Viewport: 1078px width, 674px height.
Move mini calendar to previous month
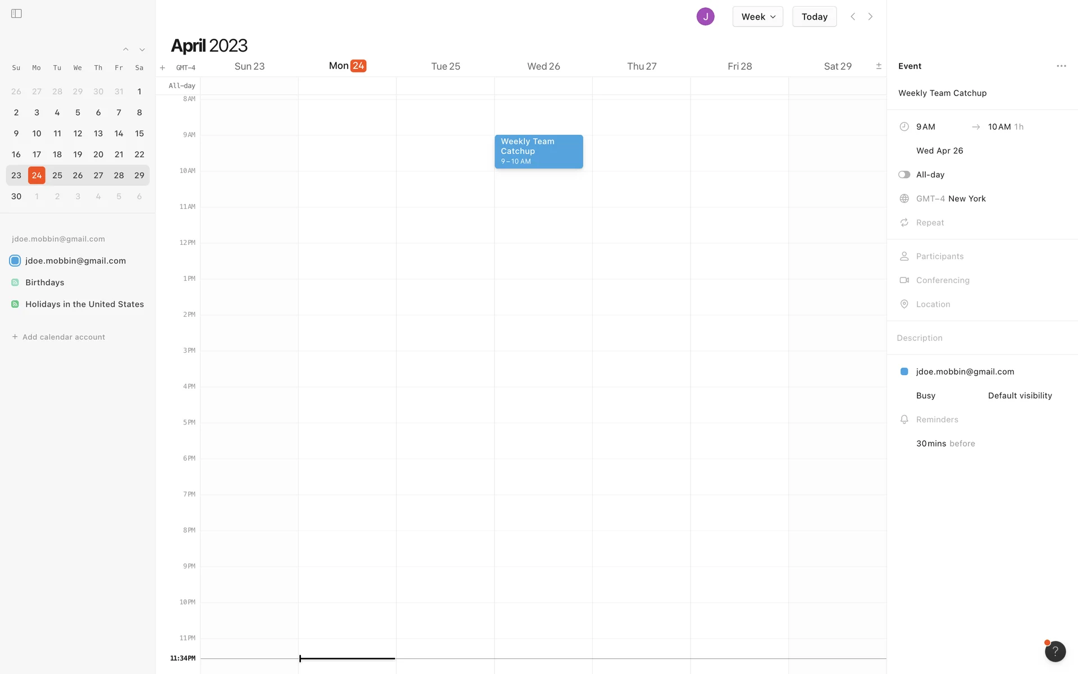(x=126, y=49)
